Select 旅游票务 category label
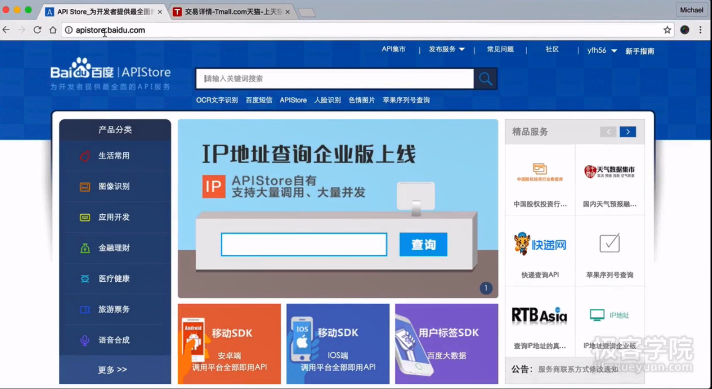Viewport: 712px width, 389px height. pos(114,309)
